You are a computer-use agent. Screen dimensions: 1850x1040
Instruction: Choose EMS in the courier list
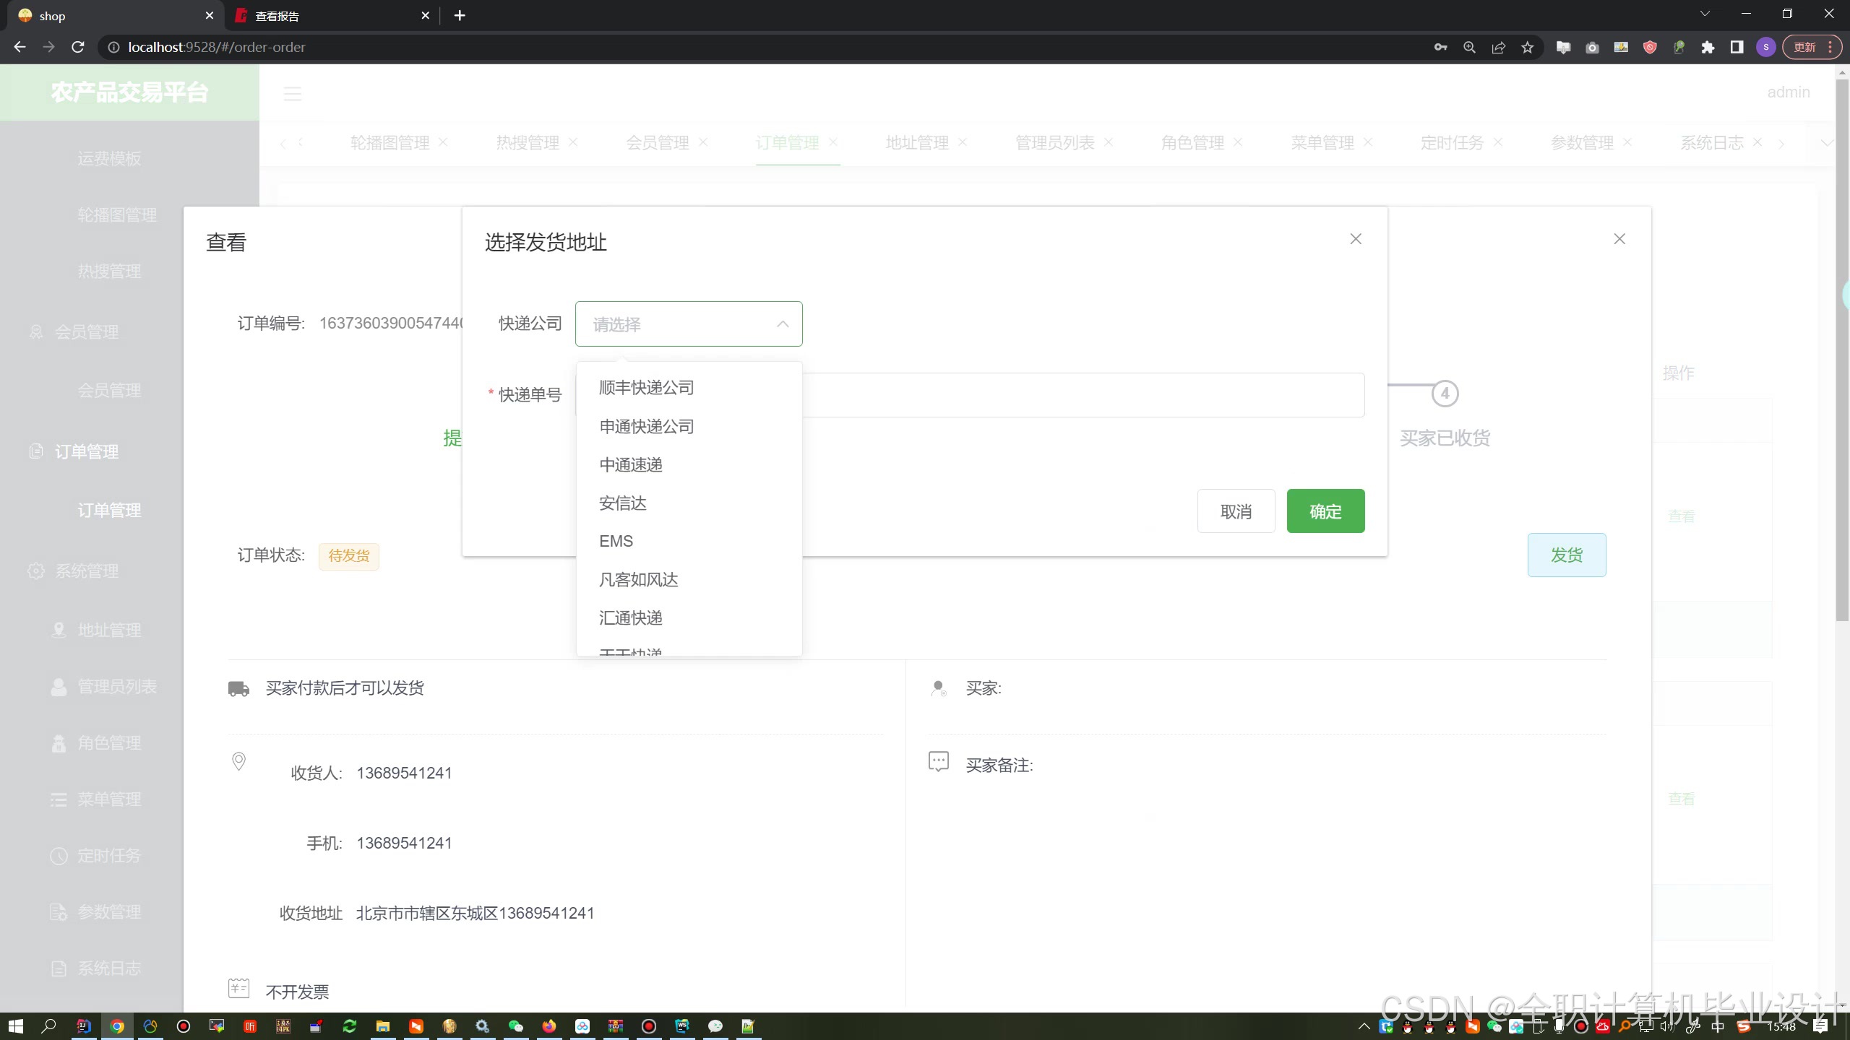616,541
